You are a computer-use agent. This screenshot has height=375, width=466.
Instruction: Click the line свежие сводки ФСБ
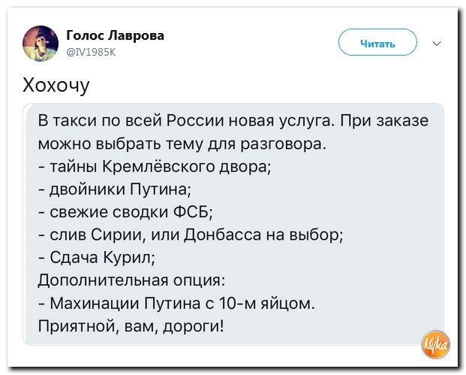tap(125, 213)
